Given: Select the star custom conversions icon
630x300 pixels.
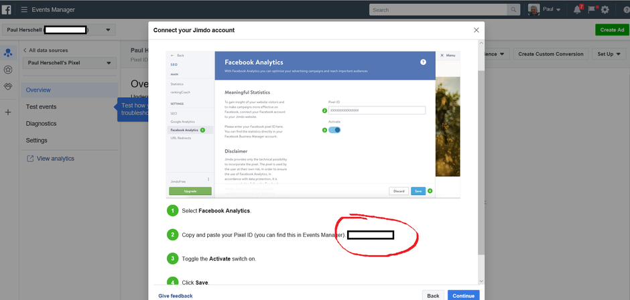Looking at the screenshot, I should [8, 70].
